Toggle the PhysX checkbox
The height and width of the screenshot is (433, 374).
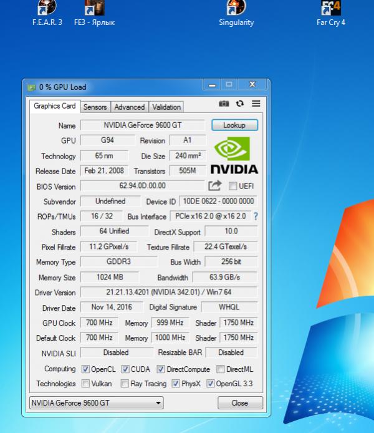tap(175, 384)
